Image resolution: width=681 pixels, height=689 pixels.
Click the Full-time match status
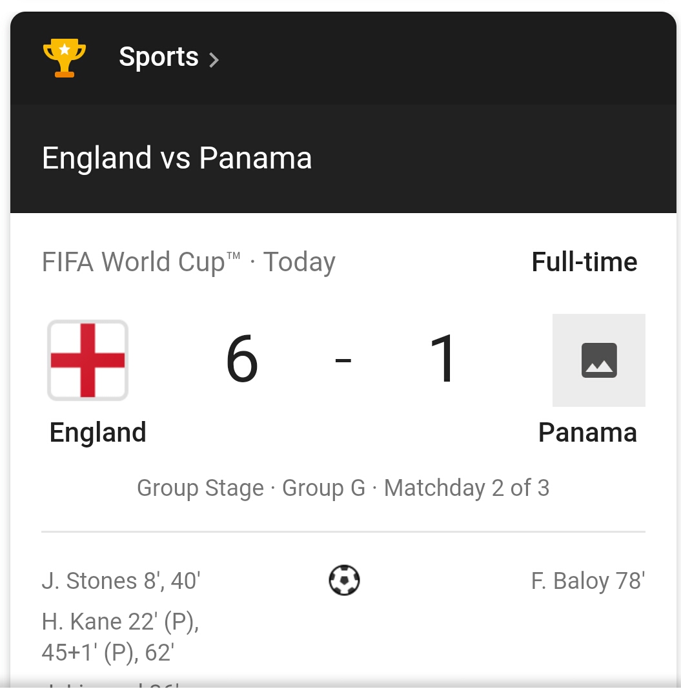point(584,262)
